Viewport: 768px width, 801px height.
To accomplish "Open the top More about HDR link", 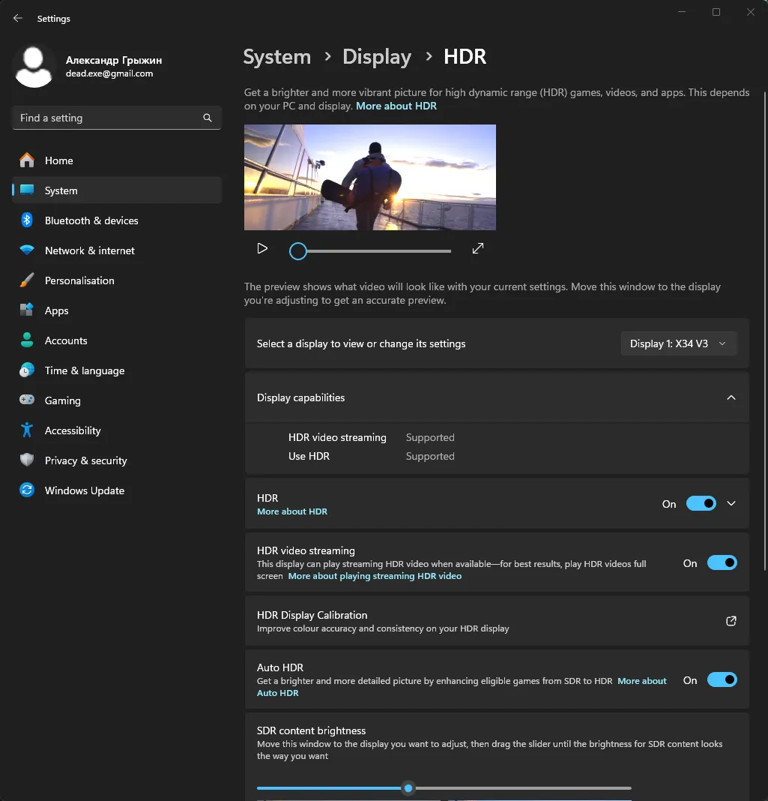I will (x=396, y=106).
